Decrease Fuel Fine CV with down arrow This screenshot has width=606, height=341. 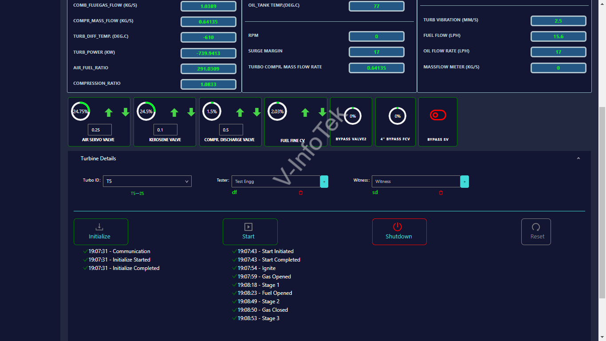(x=323, y=112)
